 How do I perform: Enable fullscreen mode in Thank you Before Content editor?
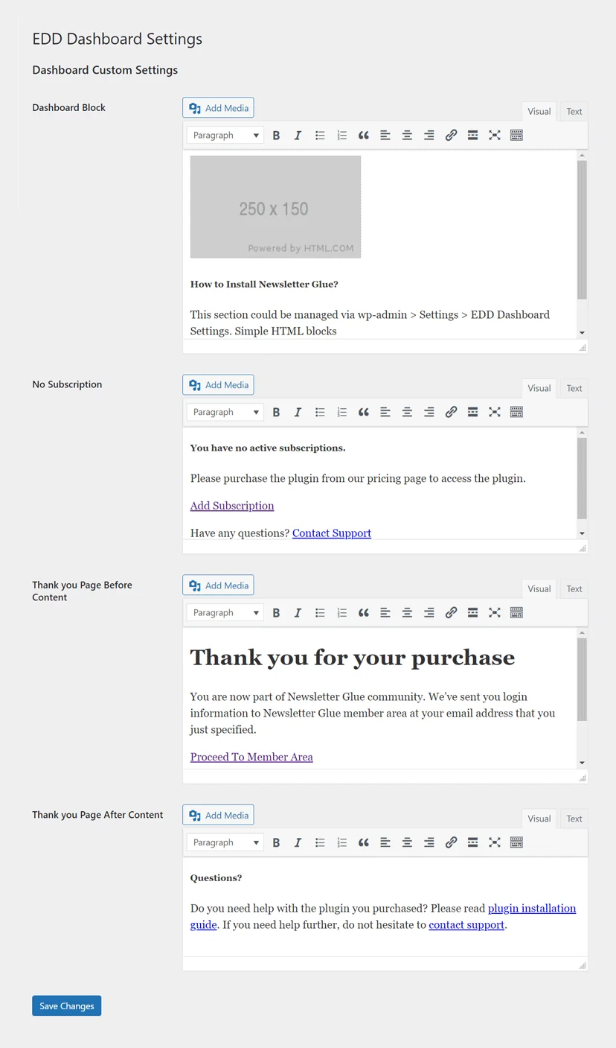tap(495, 613)
